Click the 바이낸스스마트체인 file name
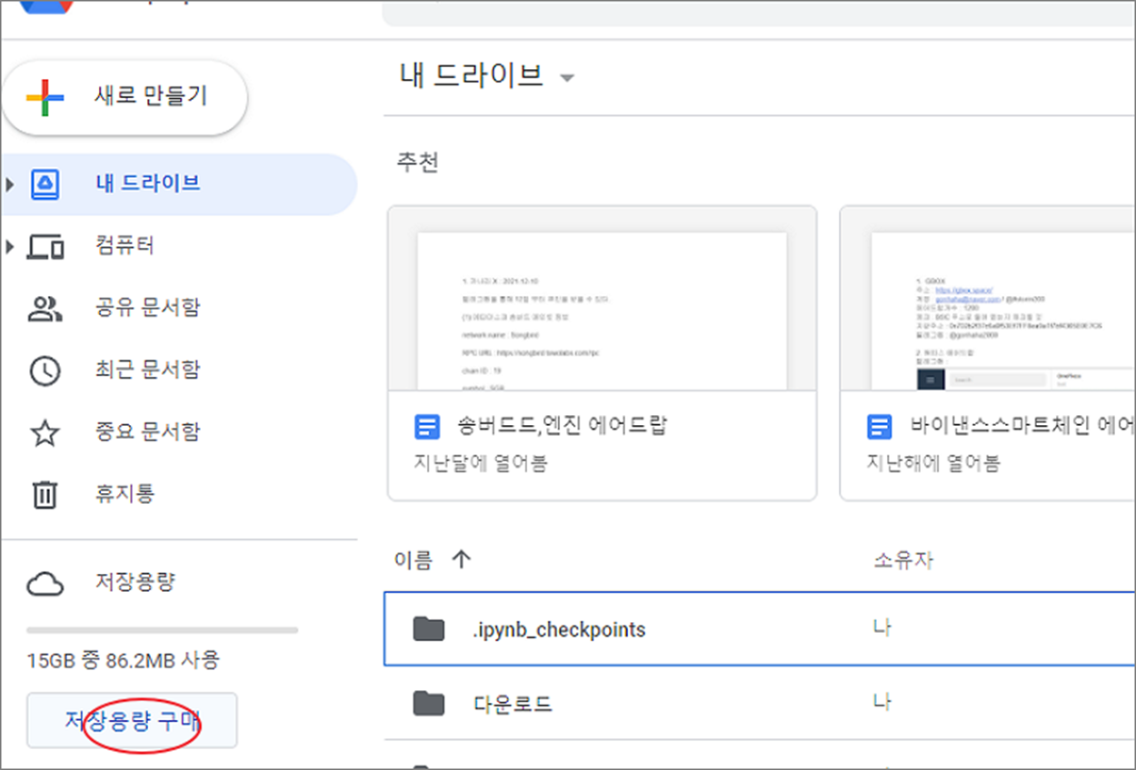Viewport: 1136px width, 770px height. point(1021,424)
